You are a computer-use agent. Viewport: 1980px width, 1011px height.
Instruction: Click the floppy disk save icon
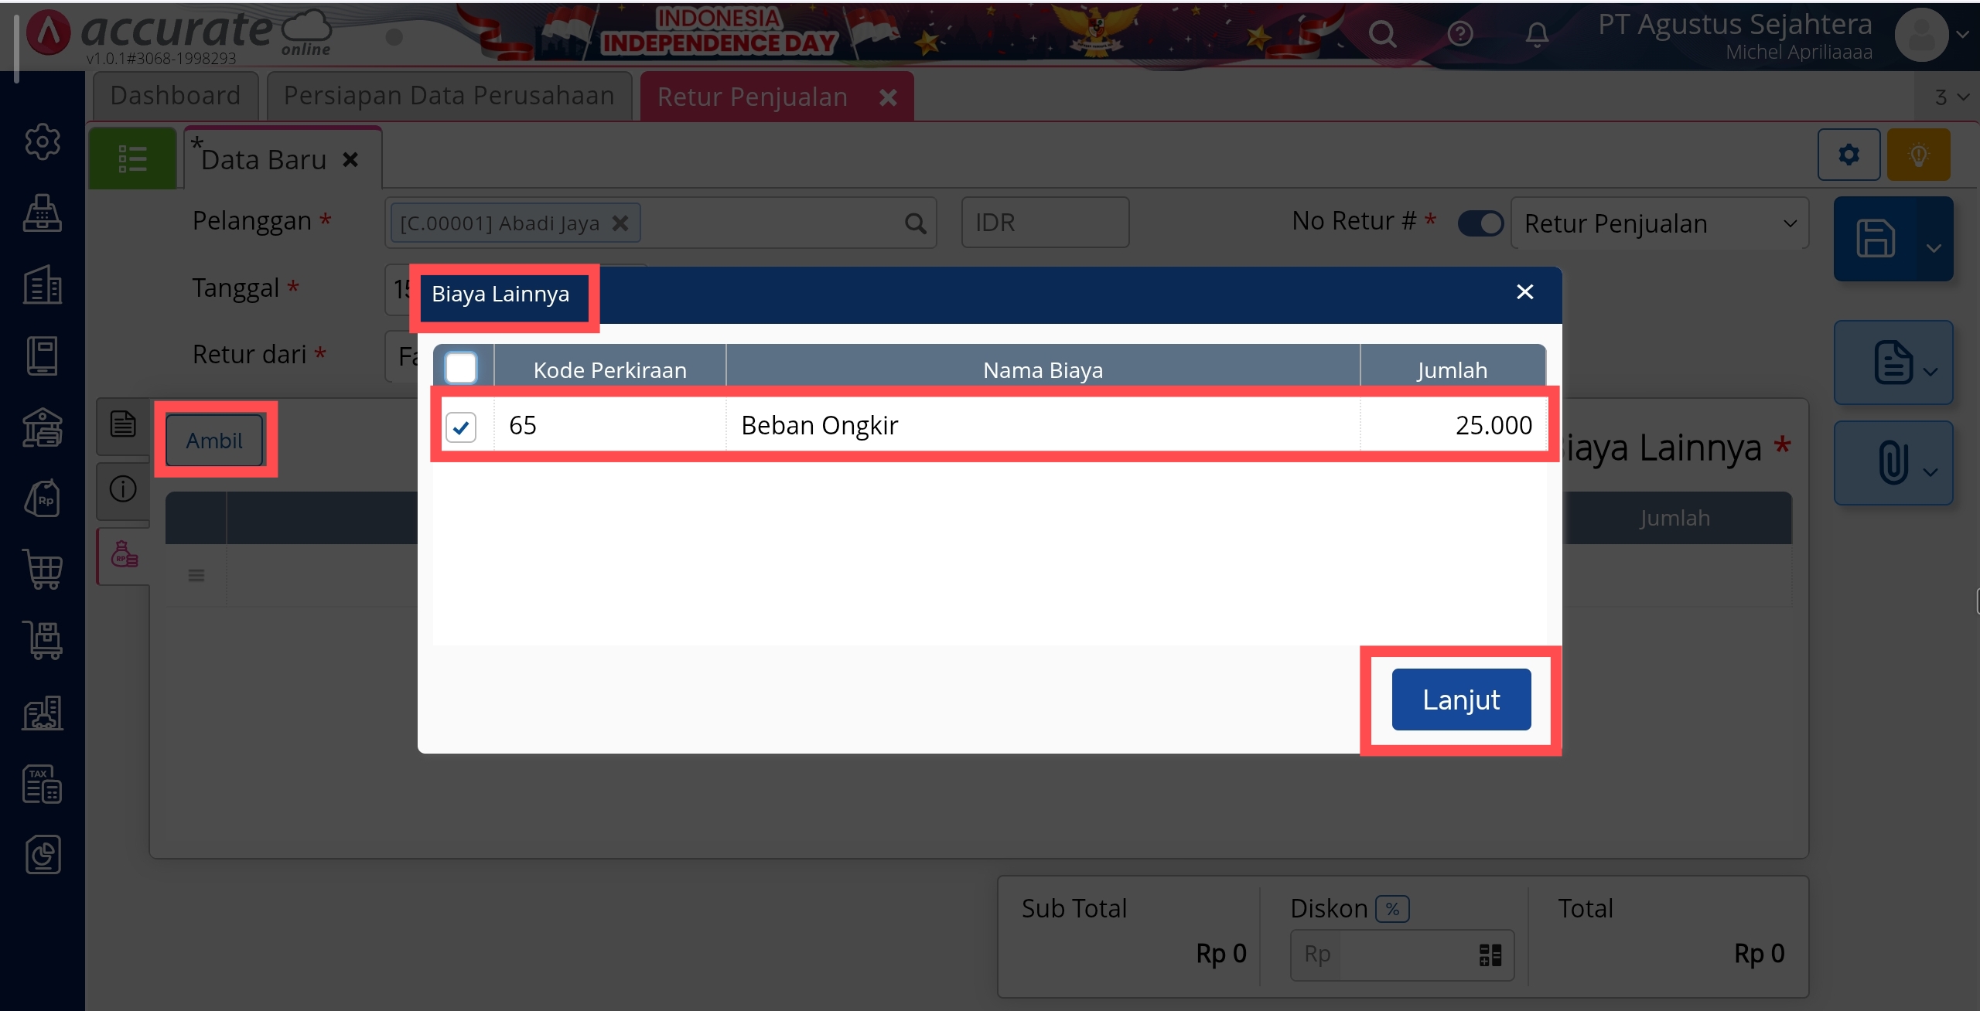pos(1875,239)
